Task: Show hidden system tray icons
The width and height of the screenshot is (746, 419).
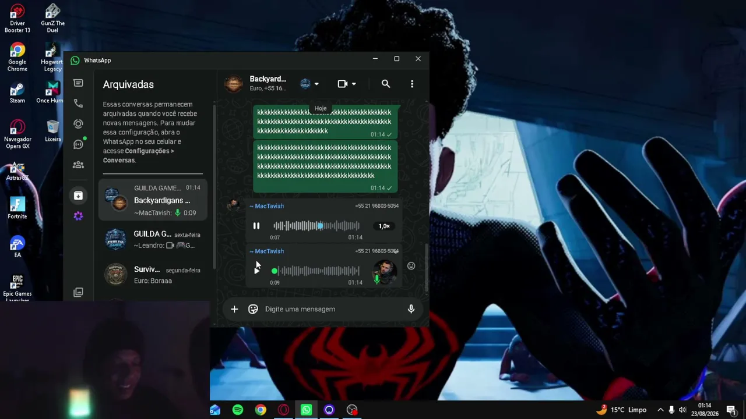Action: tap(660, 410)
